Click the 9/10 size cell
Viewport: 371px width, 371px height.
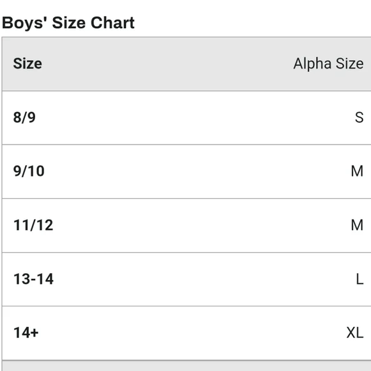point(29,171)
